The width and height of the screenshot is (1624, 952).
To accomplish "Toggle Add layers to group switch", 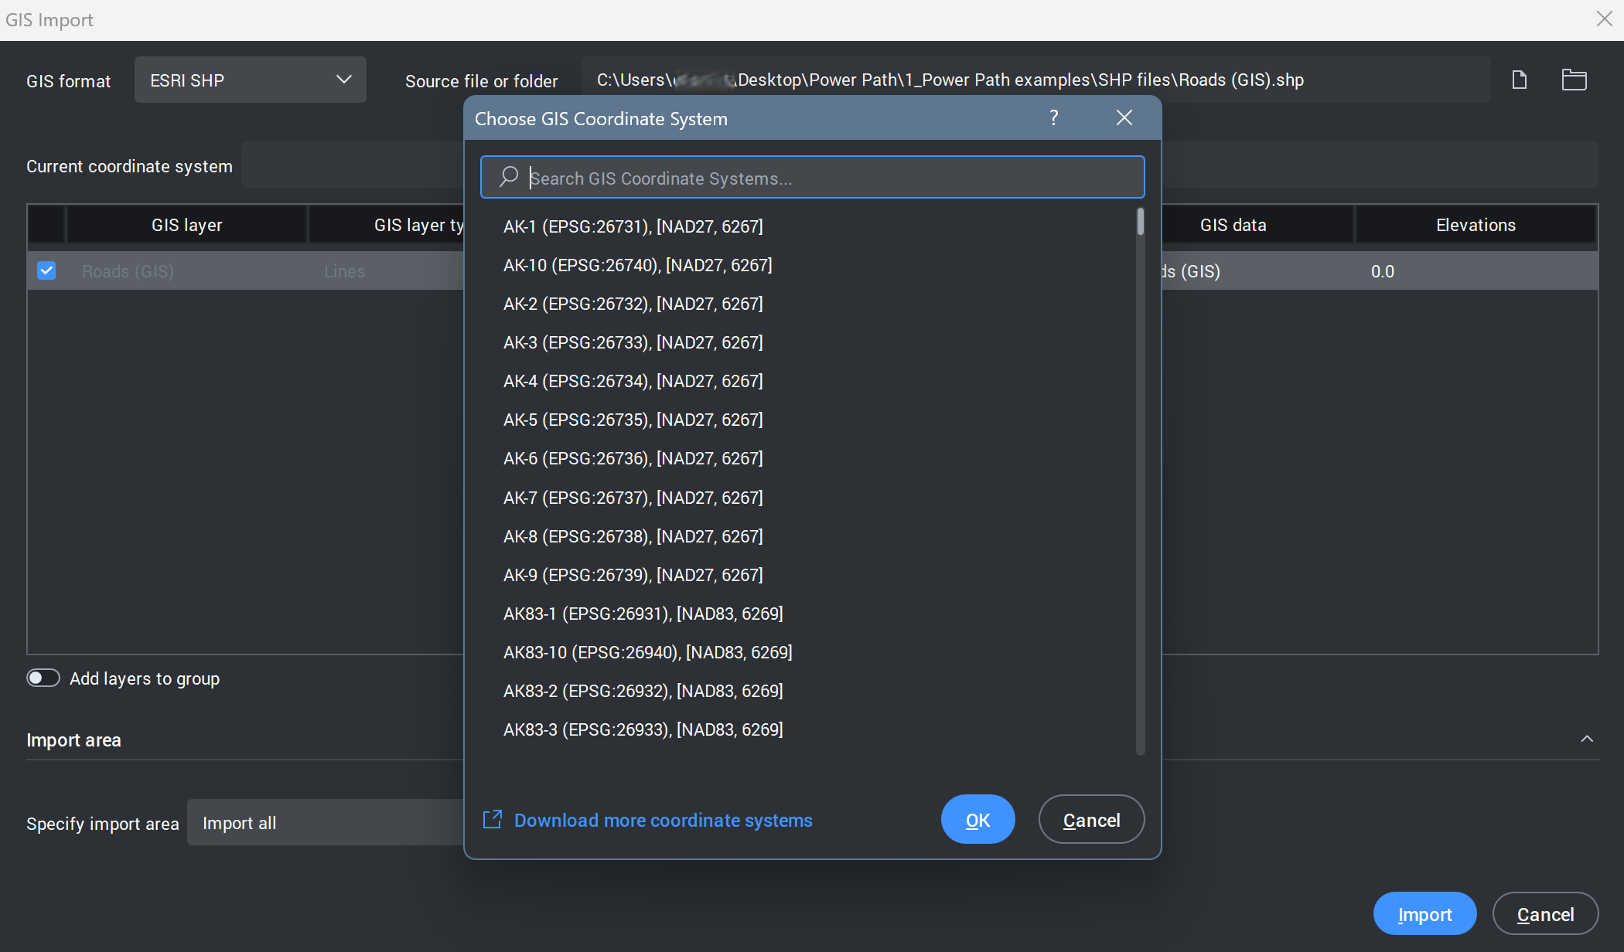I will (43, 678).
